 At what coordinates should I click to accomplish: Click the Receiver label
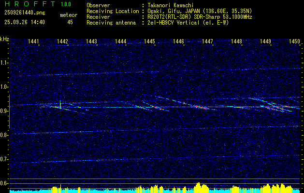coord(98,17)
